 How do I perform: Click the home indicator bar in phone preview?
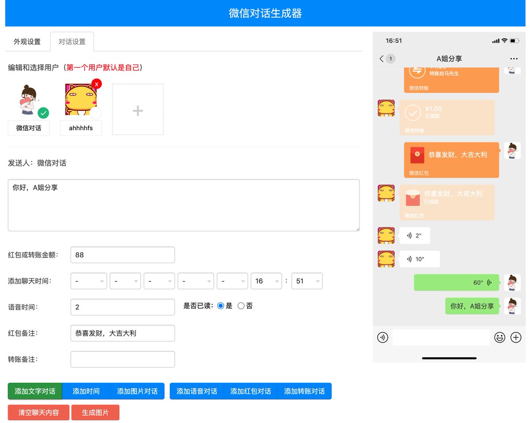click(449, 358)
